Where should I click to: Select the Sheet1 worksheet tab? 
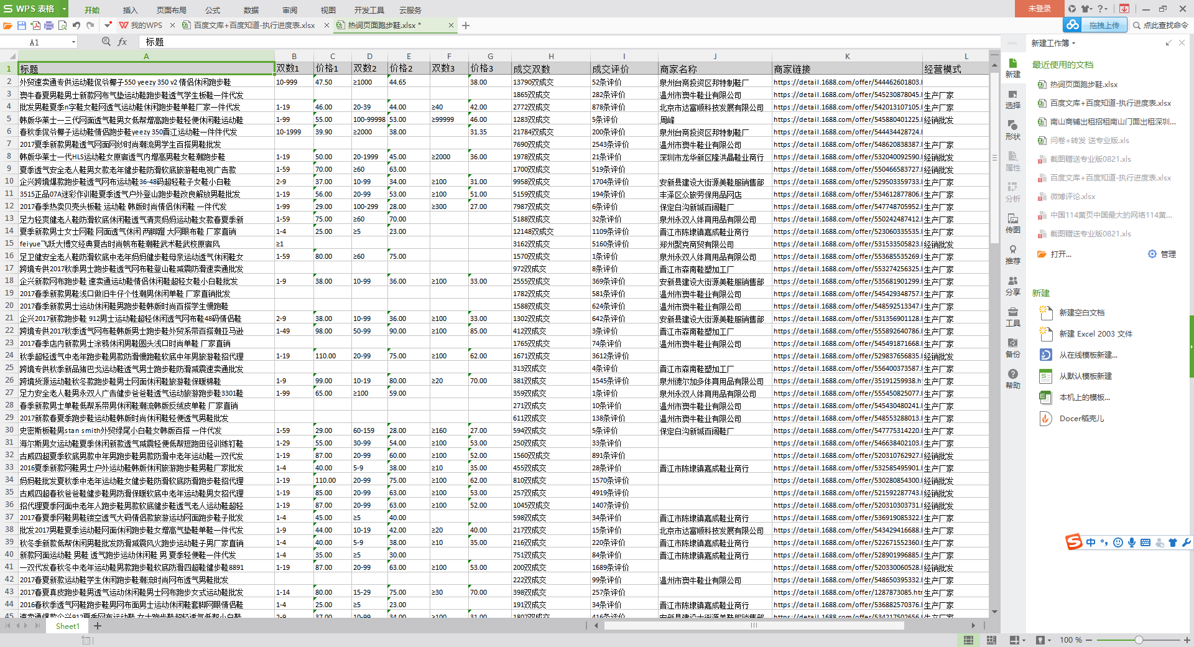tap(68, 626)
